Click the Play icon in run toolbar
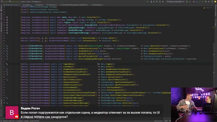Screen dimensions: 217x122 coord(157,2)
